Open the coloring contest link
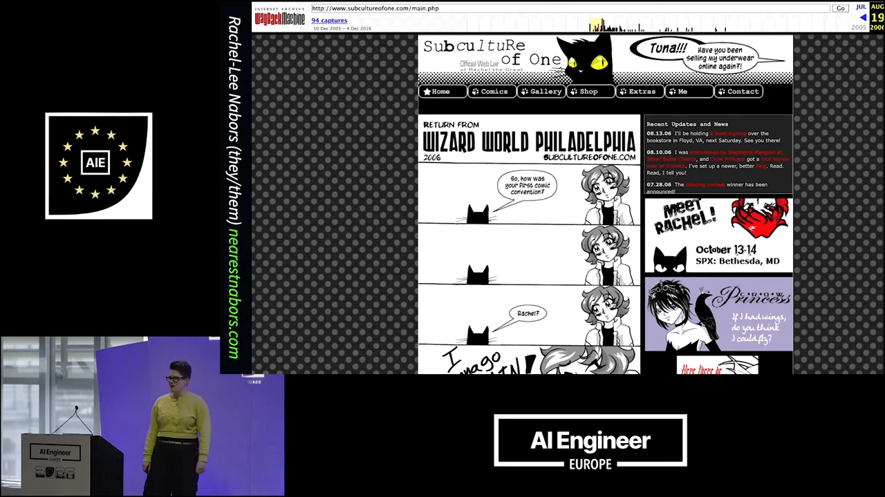 pos(705,184)
